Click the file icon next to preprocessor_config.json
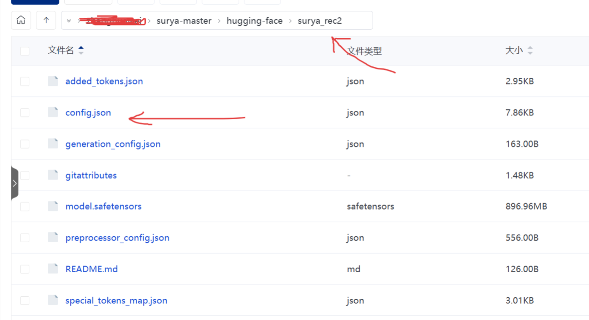Screen dimensions: 589x320 coord(52,238)
